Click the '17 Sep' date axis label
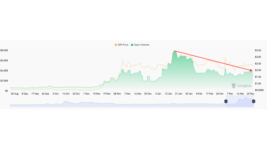Viewport: 267px width, 150px height. point(35,94)
